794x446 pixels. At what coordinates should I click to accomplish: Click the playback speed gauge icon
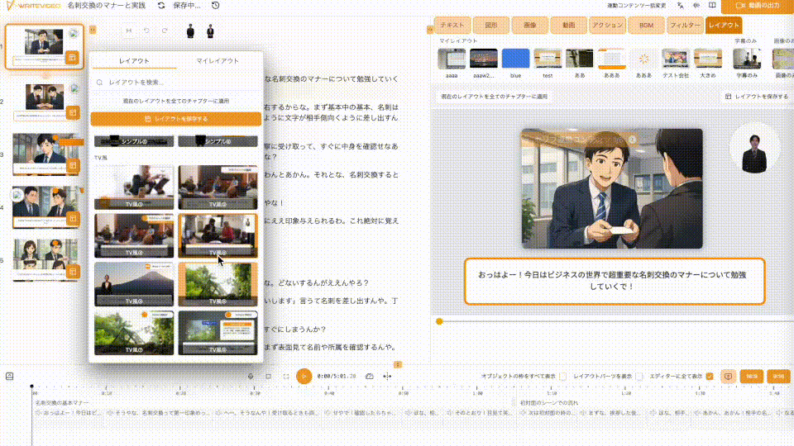[369, 376]
